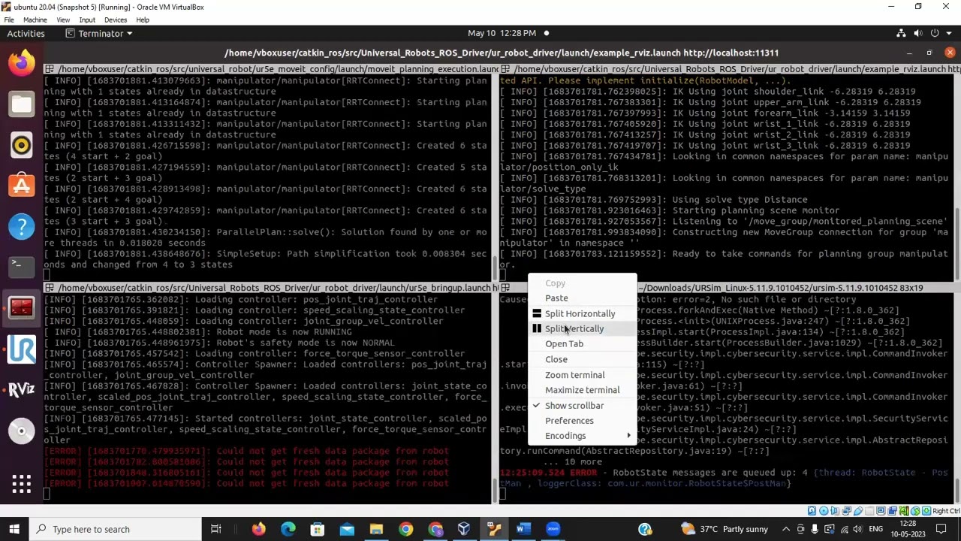Select the red Terminator icon in the dock
Image resolution: width=961 pixels, height=541 pixels.
[21, 307]
